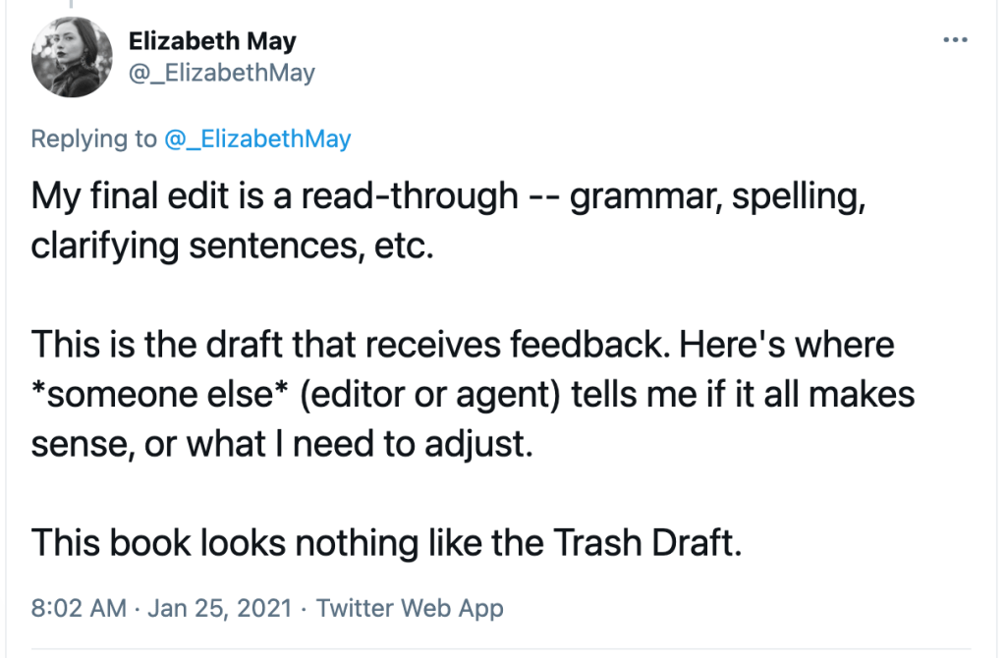Click the phrase "grammar, spelling,"

tap(718, 196)
